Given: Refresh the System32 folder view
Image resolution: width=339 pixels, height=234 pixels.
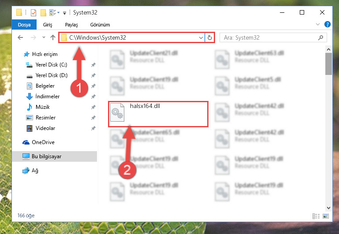Looking at the screenshot, I should 210,37.
